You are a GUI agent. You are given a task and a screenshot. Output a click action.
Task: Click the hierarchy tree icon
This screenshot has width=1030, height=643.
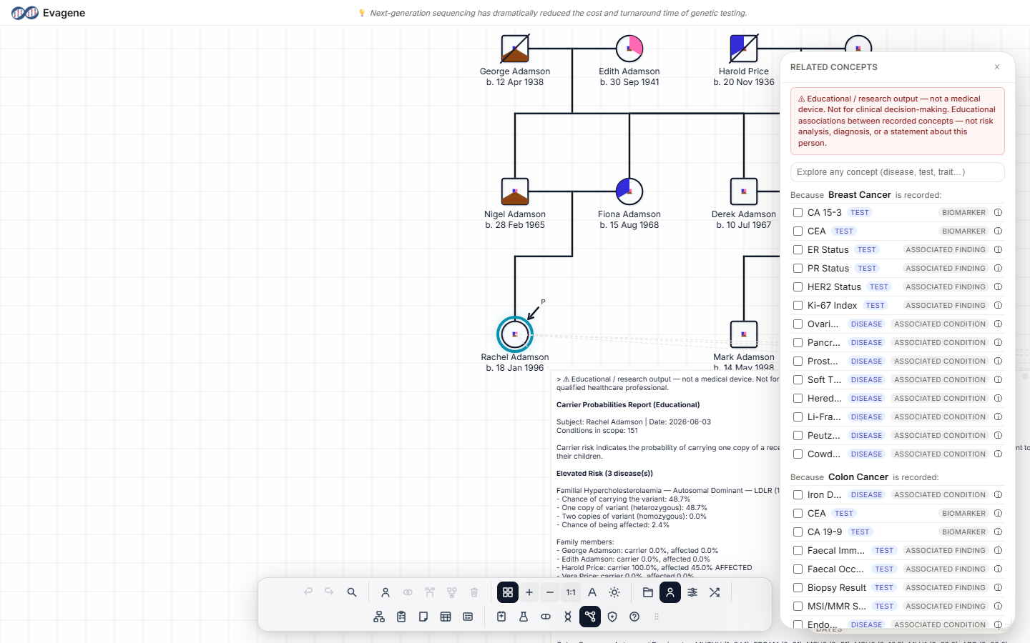click(379, 617)
